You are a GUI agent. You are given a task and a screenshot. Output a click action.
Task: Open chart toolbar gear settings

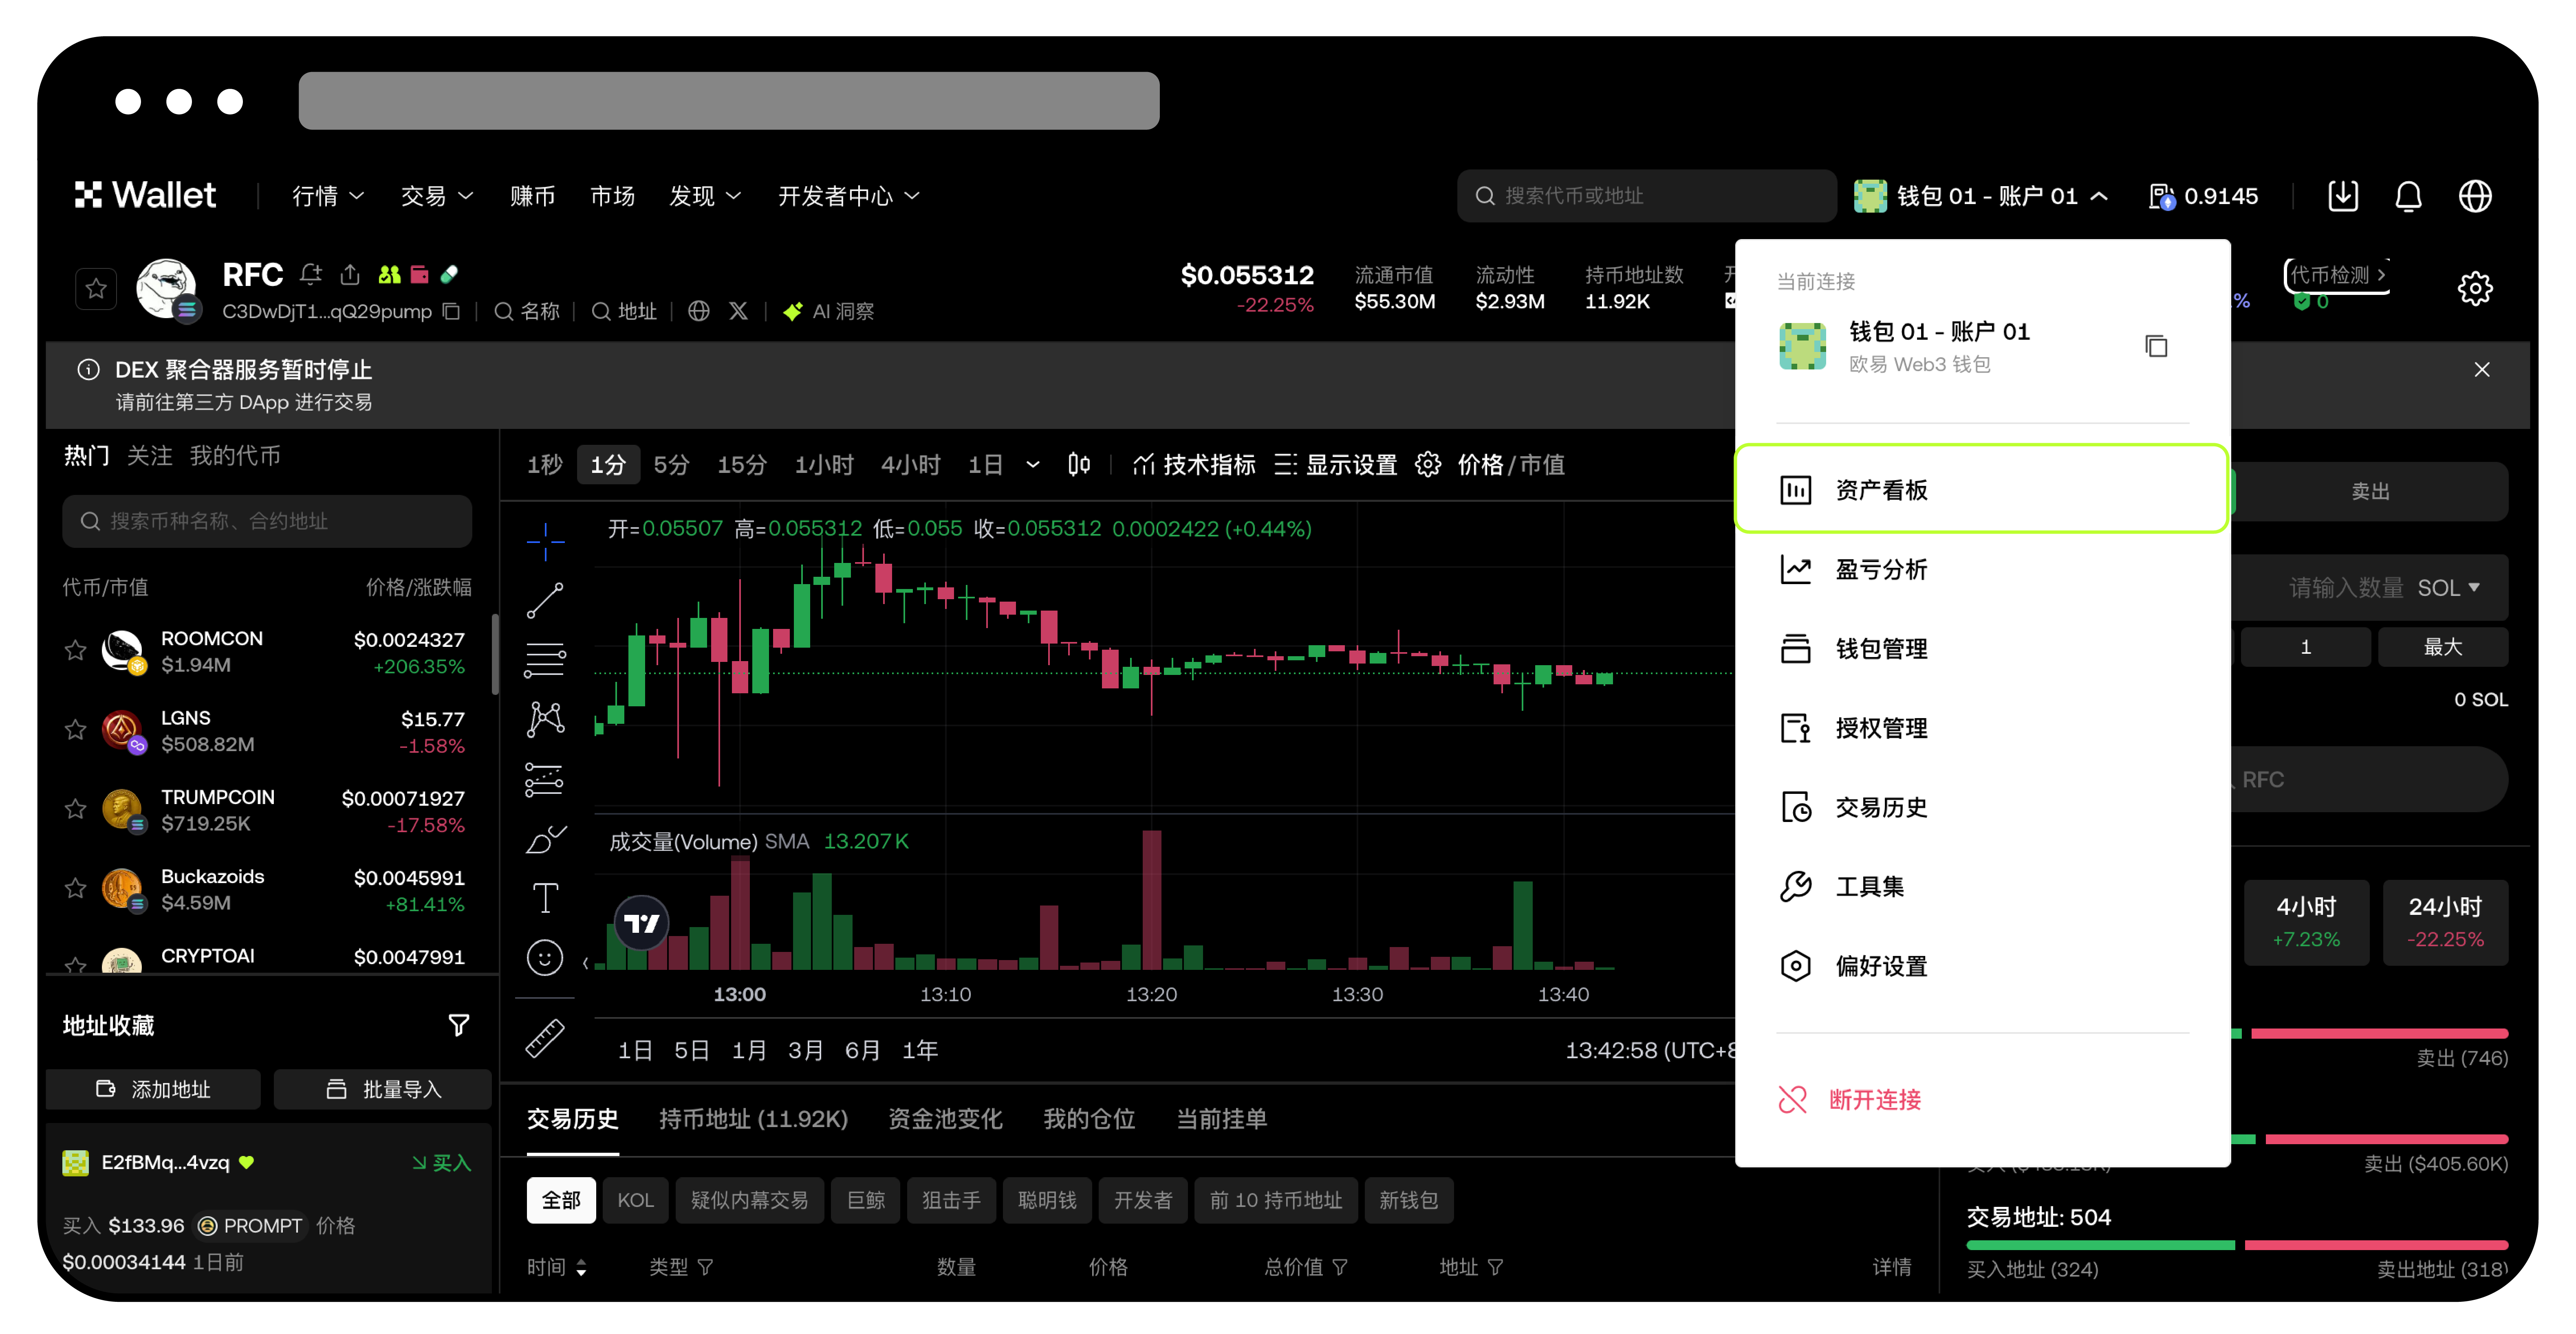click(1428, 465)
